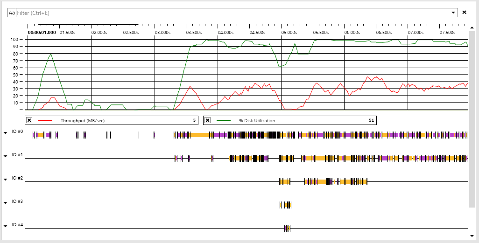
Task: Uncheck the Throughput (MB/sec) series checkbox
Action: click(x=29, y=120)
